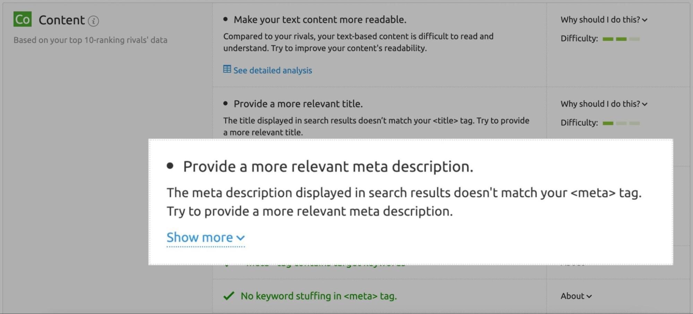Screen dimensions: 693x314
Task: Expand Why should I do this for readability
Action: pyautogui.click(x=604, y=20)
